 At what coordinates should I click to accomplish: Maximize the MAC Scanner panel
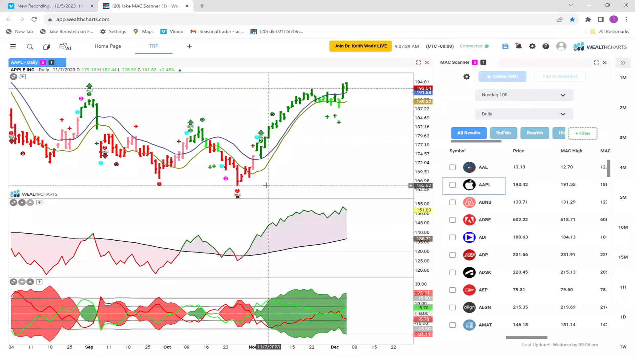click(596, 62)
